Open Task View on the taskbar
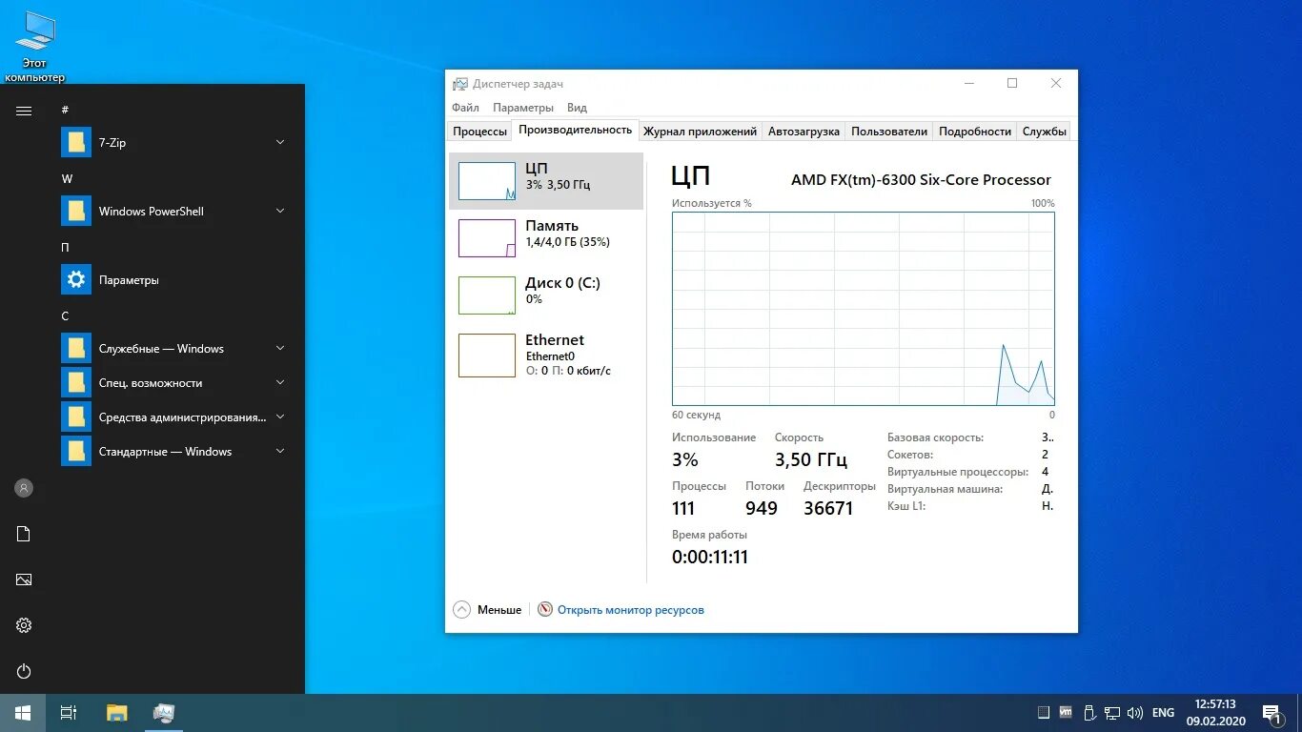 point(69,713)
